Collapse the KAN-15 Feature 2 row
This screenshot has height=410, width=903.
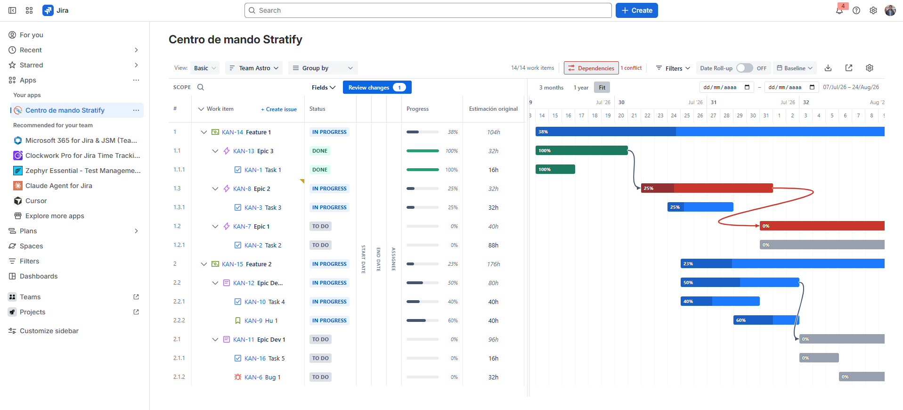(x=203, y=264)
